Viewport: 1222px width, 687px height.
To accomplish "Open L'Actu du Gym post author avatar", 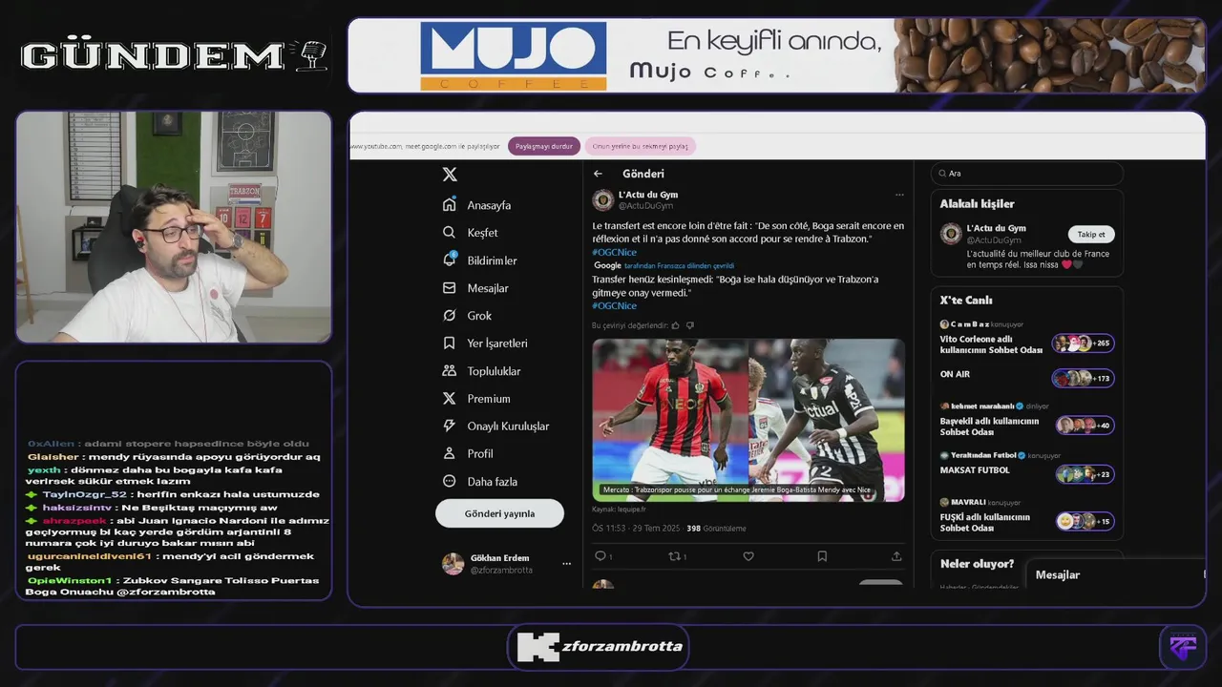I will (602, 199).
